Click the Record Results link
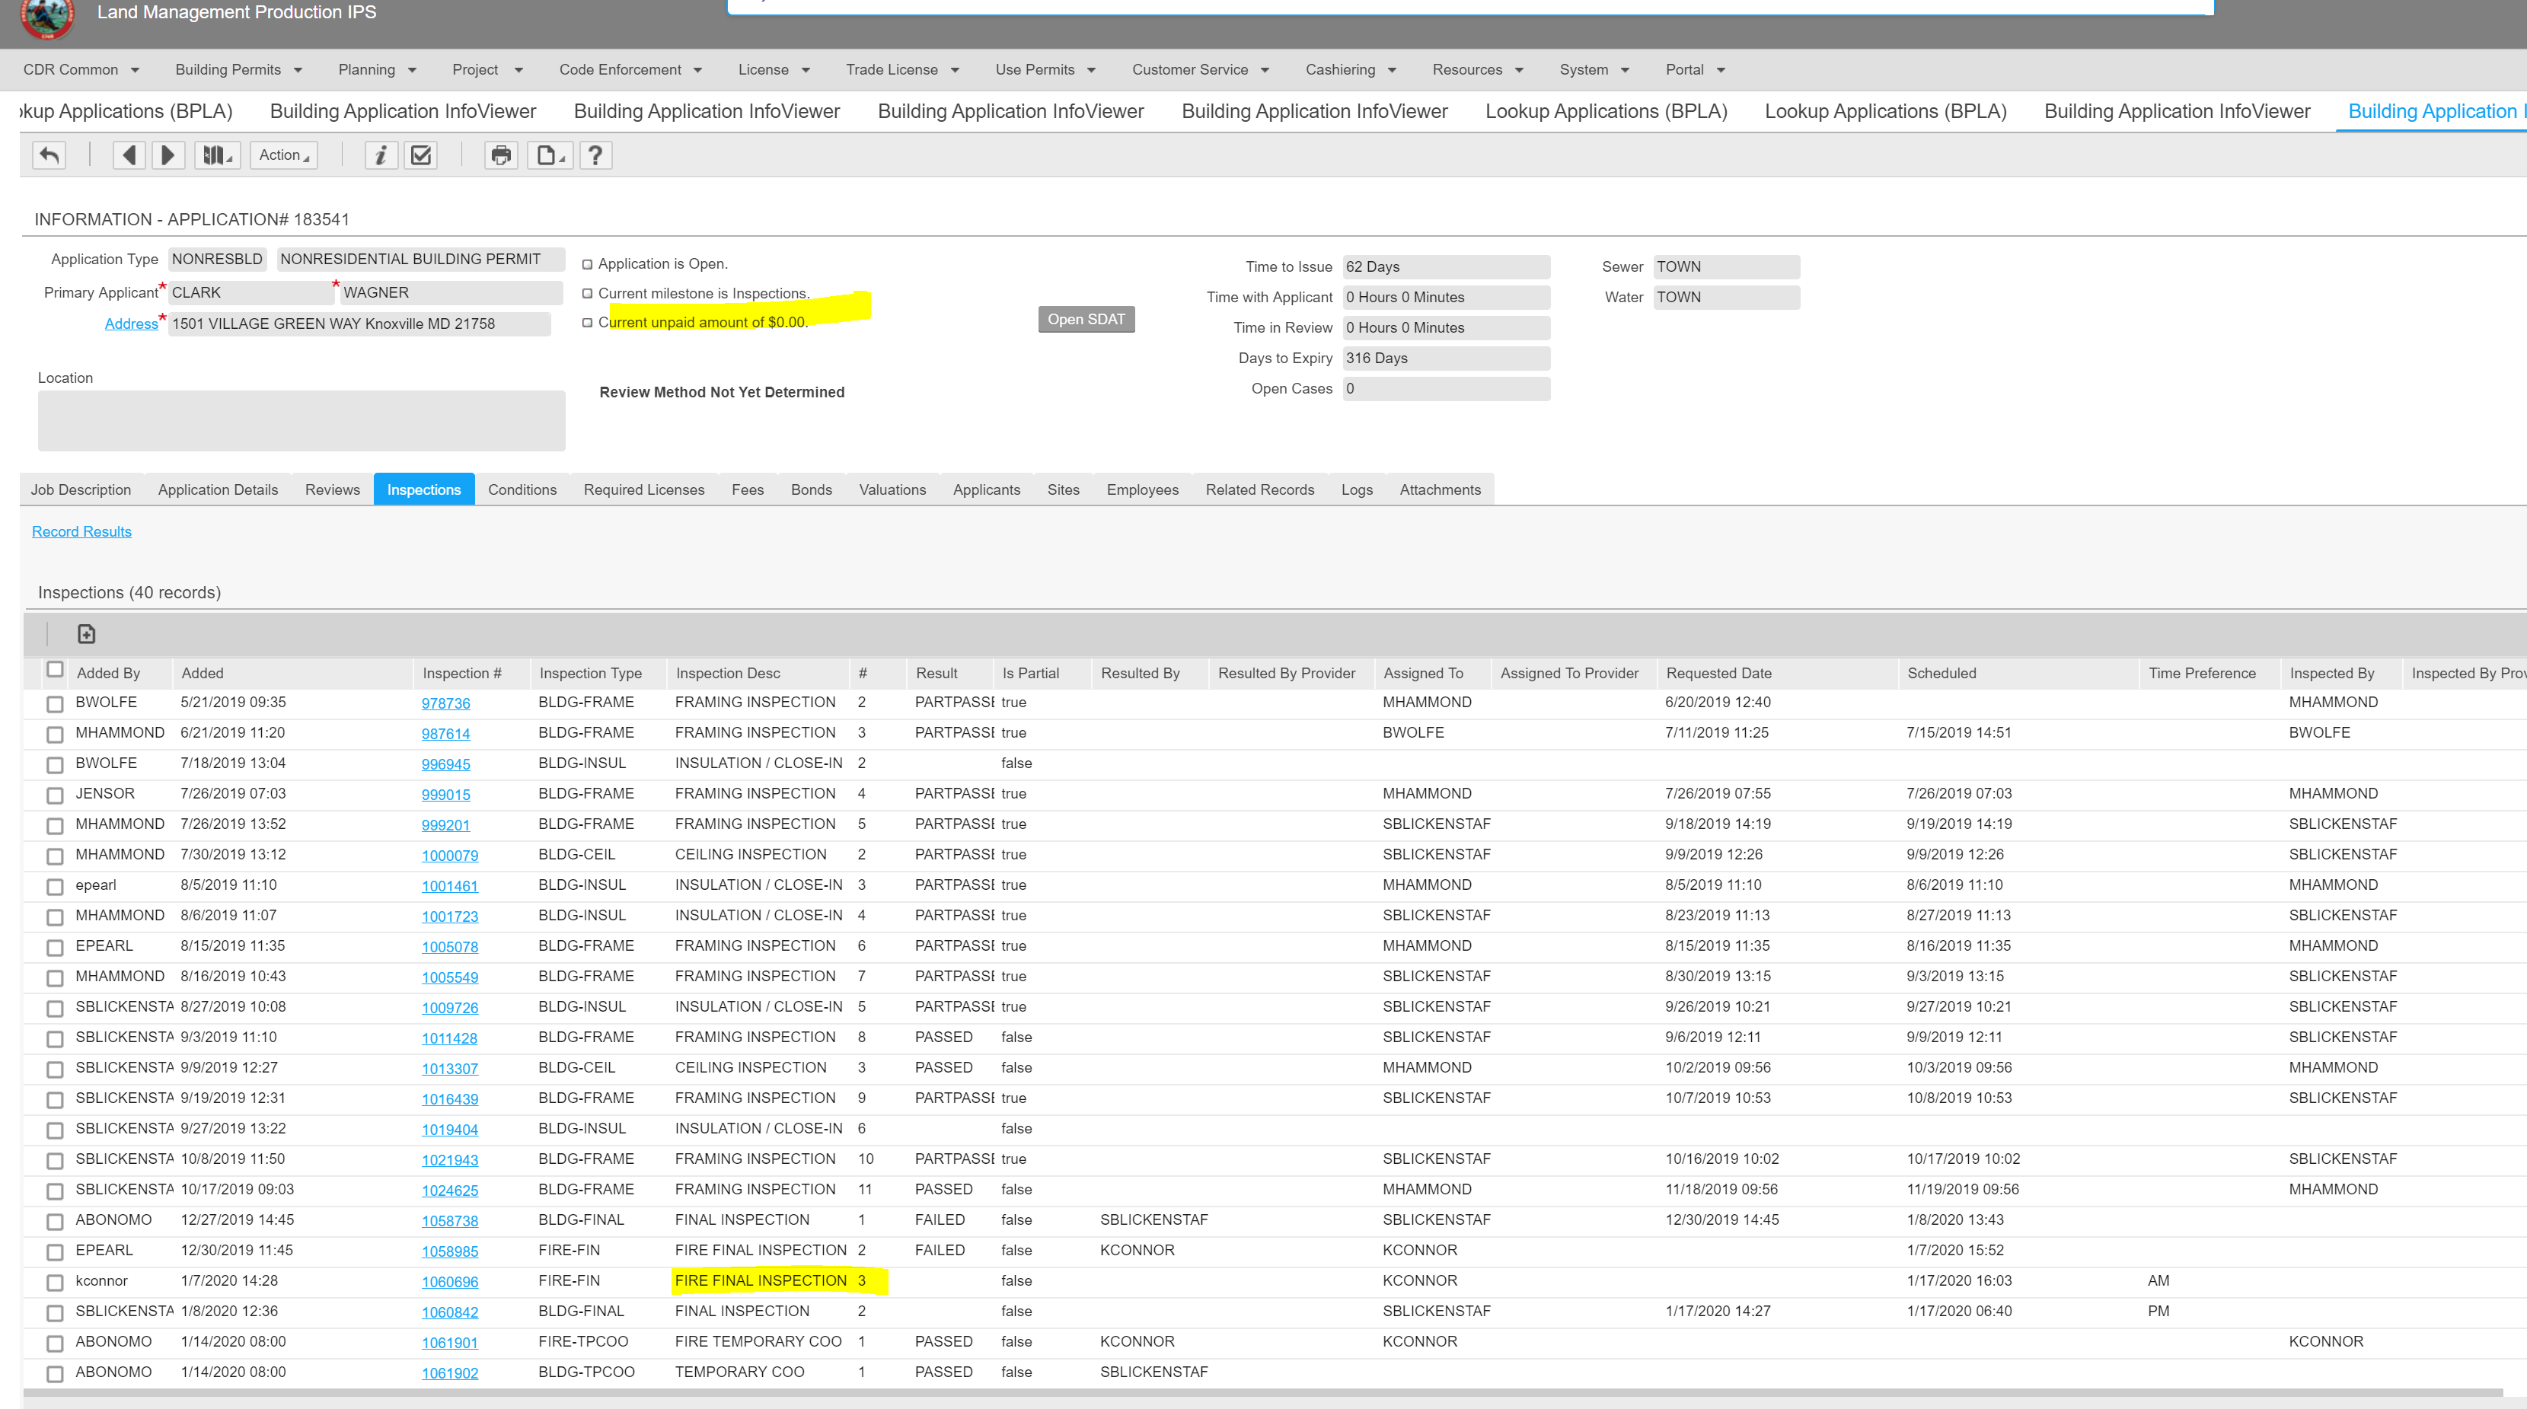 click(81, 531)
